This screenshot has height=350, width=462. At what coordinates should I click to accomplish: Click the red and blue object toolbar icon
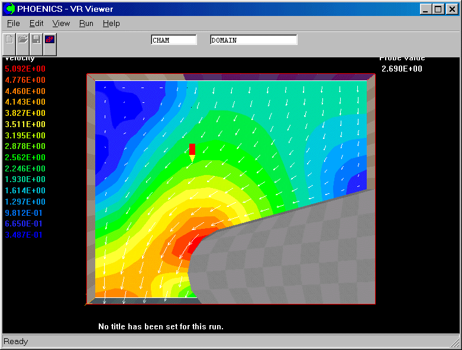coord(50,44)
